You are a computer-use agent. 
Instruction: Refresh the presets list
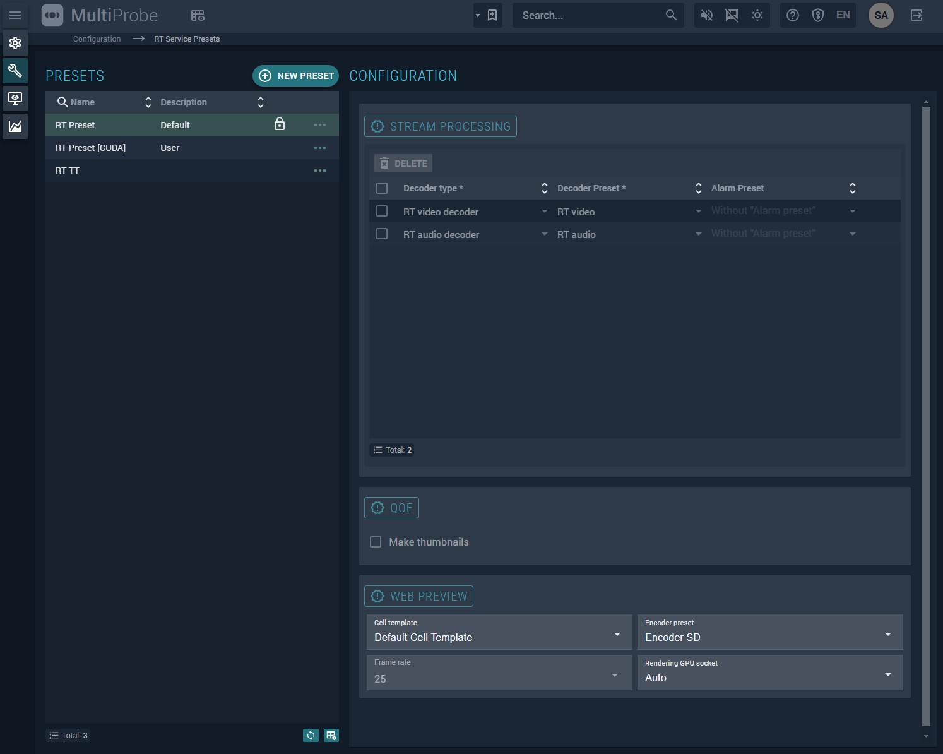click(x=311, y=735)
